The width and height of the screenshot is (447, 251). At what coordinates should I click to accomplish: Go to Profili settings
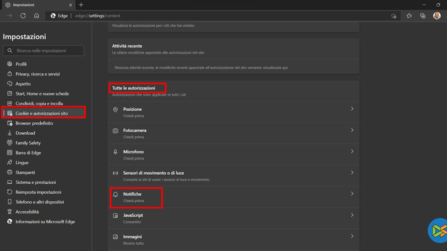click(21, 64)
